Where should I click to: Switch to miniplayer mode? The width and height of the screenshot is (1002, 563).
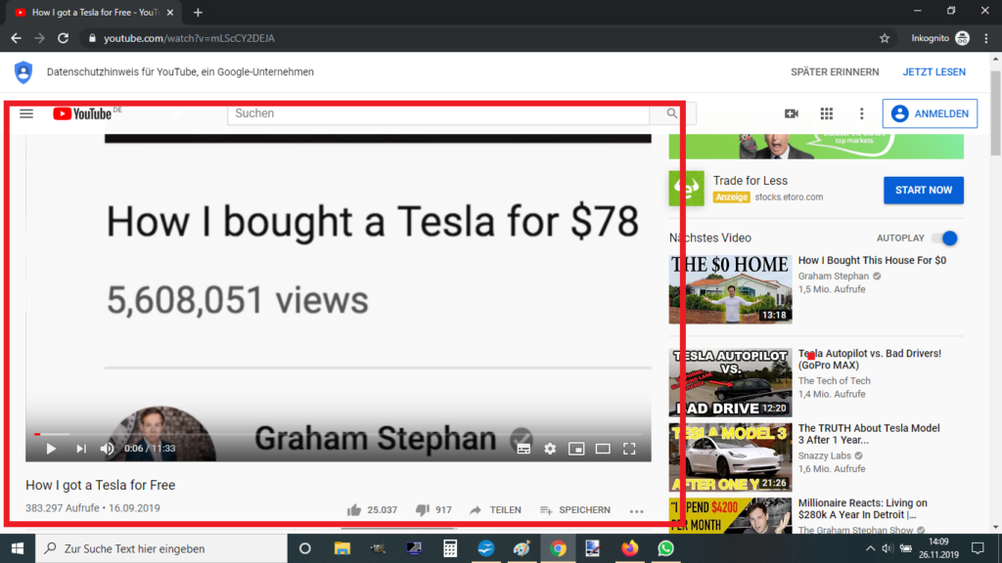576,449
